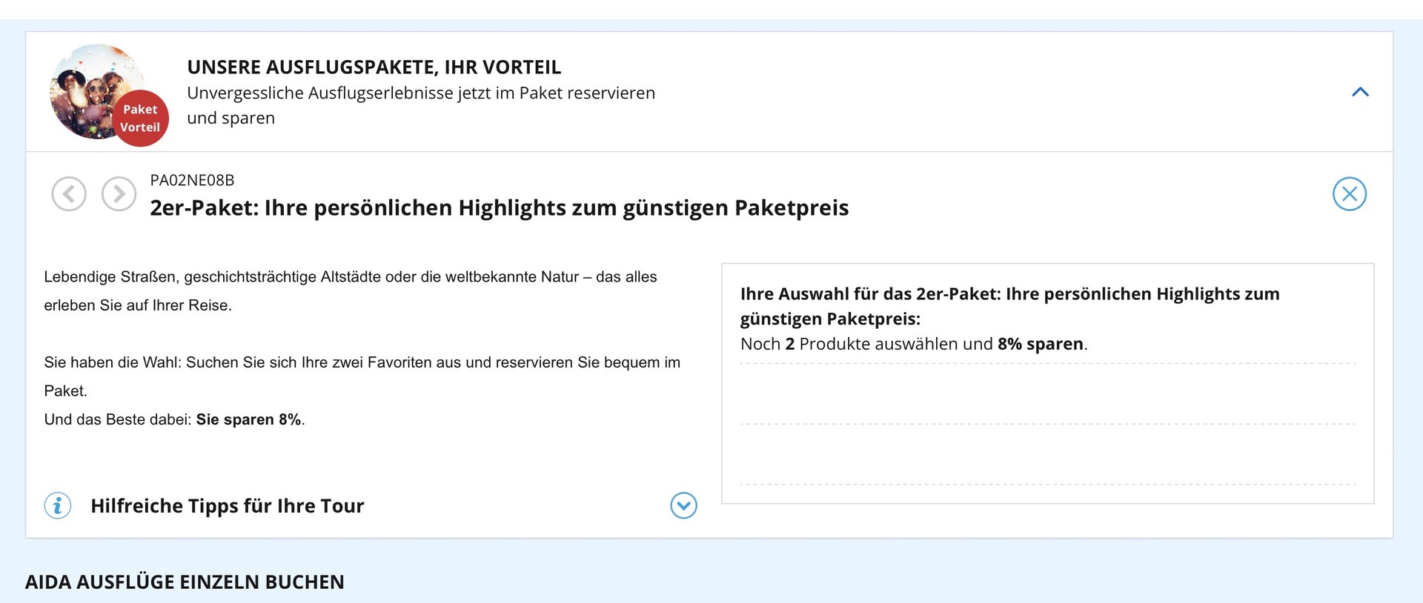Viewport: 1423px width, 603px height.
Task: Click the UNSERE AUSFLUGSPAKETE, IHR VORTEIL heading
Action: point(374,67)
